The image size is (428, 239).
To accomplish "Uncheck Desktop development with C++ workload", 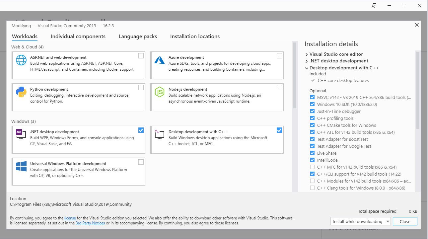I will tap(279, 130).
